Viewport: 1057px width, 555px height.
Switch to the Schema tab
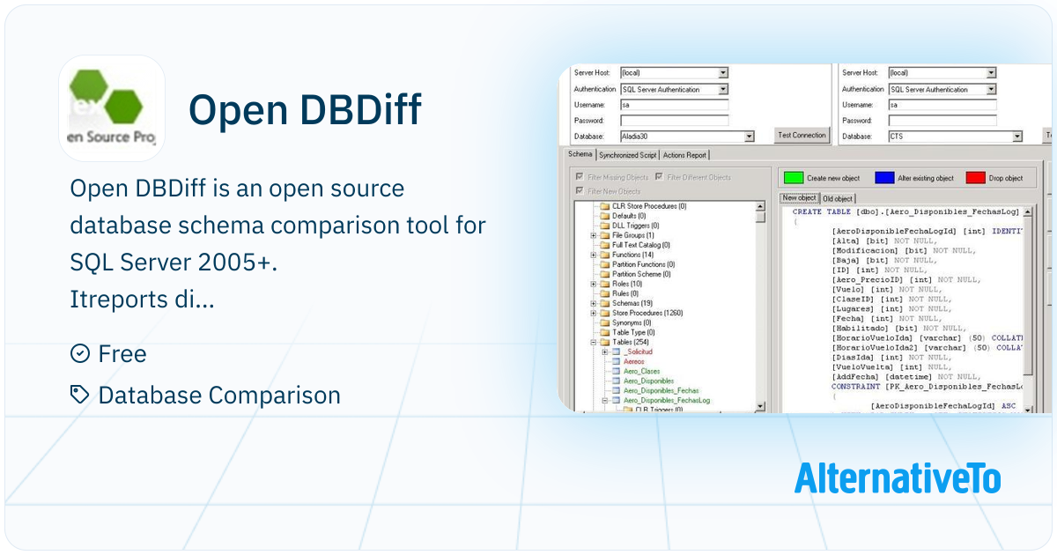pyautogui.click(x=580, y=154)
